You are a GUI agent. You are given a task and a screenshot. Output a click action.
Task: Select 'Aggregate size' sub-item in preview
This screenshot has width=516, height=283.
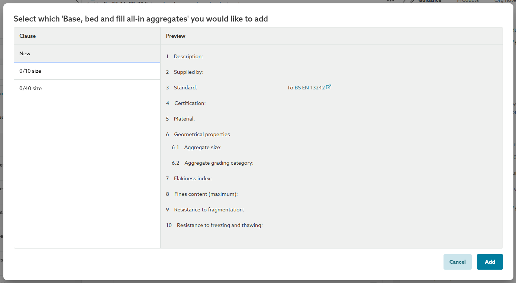203,147
